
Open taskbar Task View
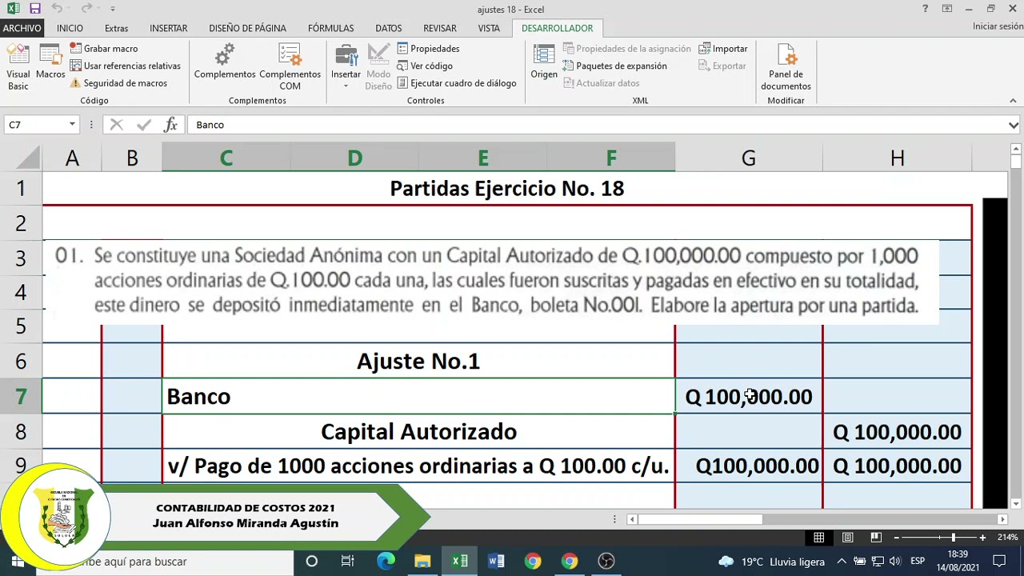click(x=348, y=561)
